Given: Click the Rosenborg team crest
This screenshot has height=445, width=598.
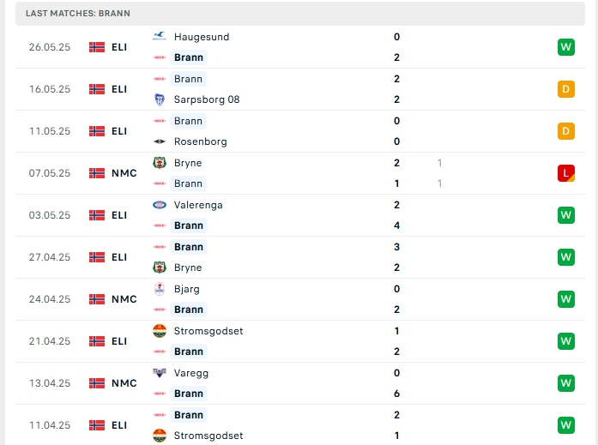Looking at the screenshot, I should tap(159, 141).
